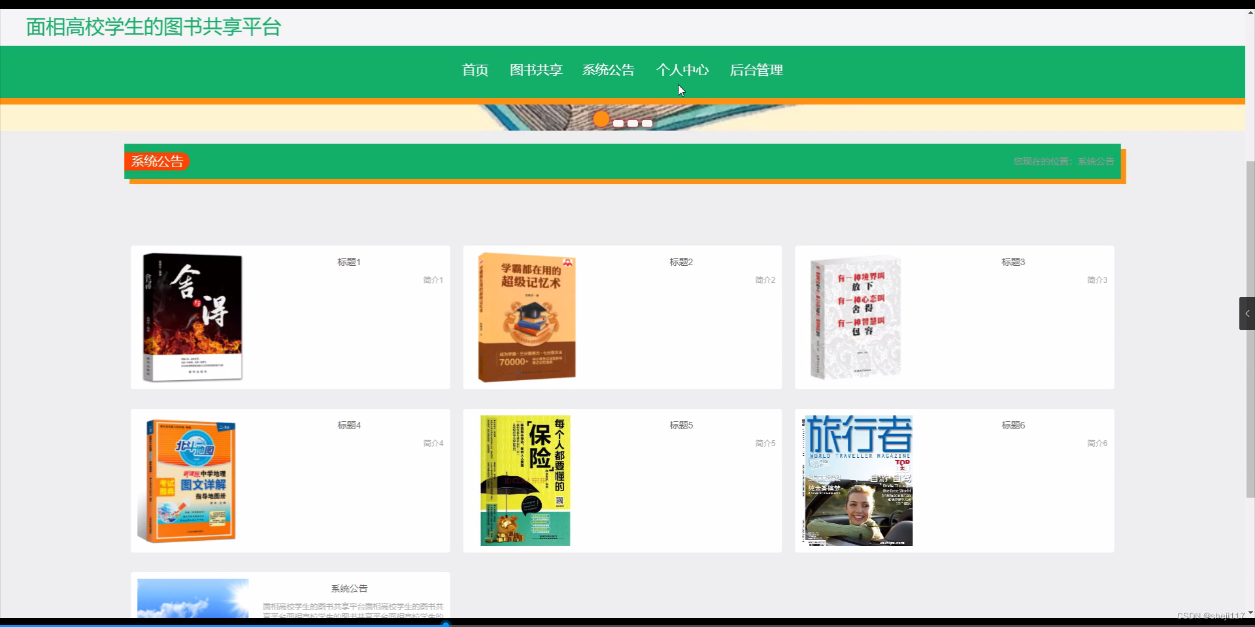This screenshot has height=627, width=1255.
Task: Expand the 标题5 book card details
Action: pyautogui.click(x=681, y=425)
